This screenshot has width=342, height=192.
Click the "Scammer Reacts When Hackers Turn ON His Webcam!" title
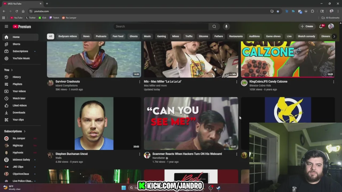(187, 154)
